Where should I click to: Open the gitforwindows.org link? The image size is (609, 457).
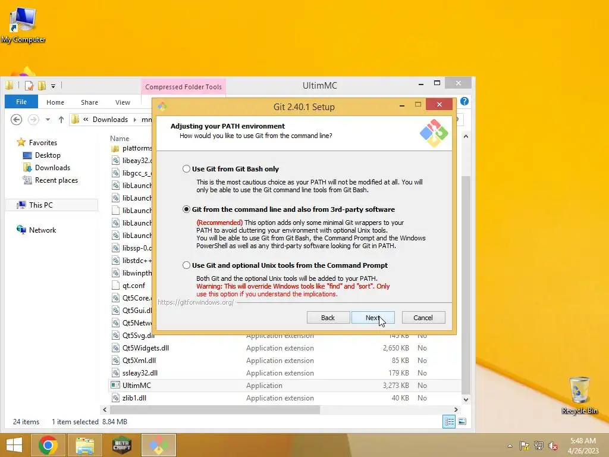coord(196,302)
